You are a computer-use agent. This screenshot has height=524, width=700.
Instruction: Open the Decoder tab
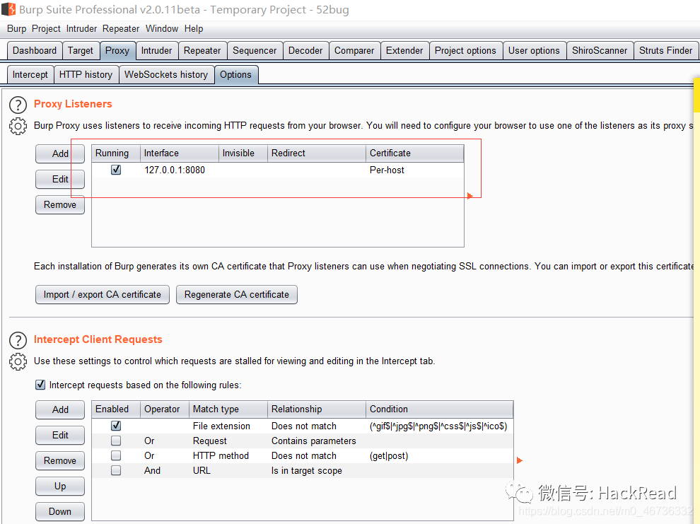tap(305, 50)
